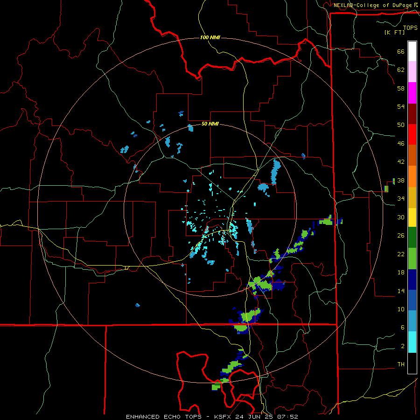Click the 2 value on legend scale

402,346
